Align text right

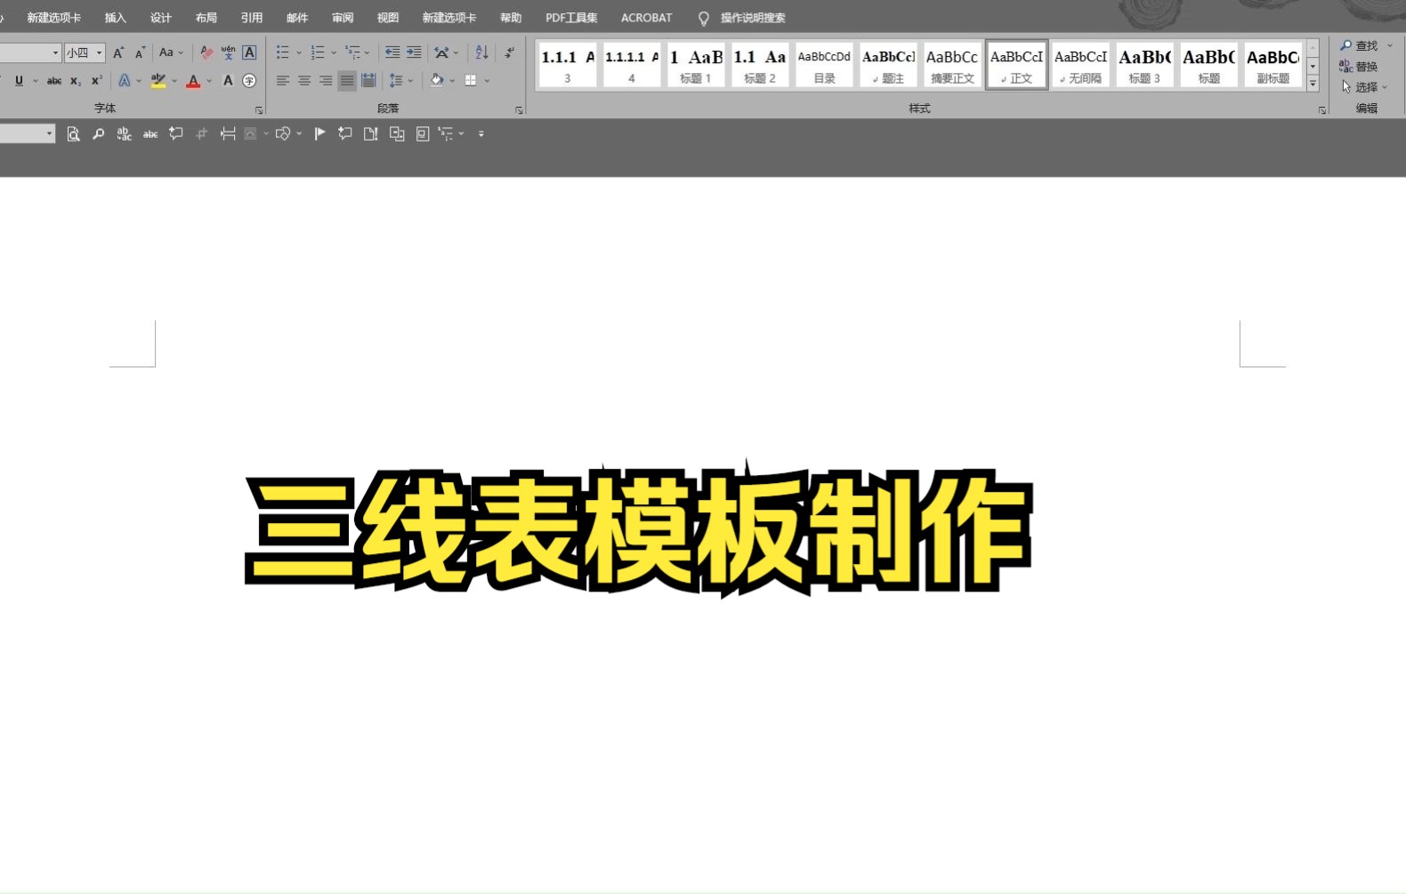click(326, 80)
